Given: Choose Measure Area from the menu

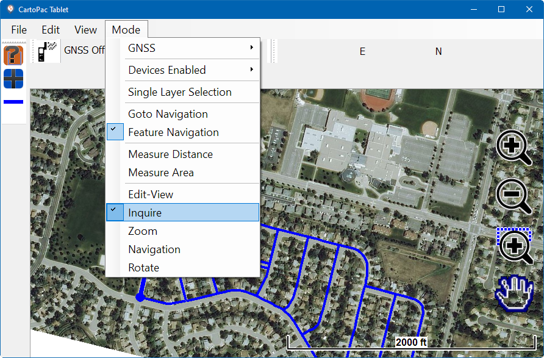Looking at the screenshot, I should [161, 173].
